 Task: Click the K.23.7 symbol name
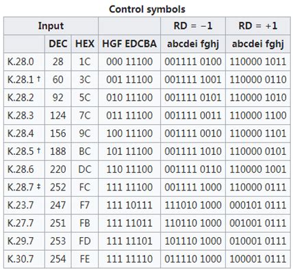[x=21, y=205]
